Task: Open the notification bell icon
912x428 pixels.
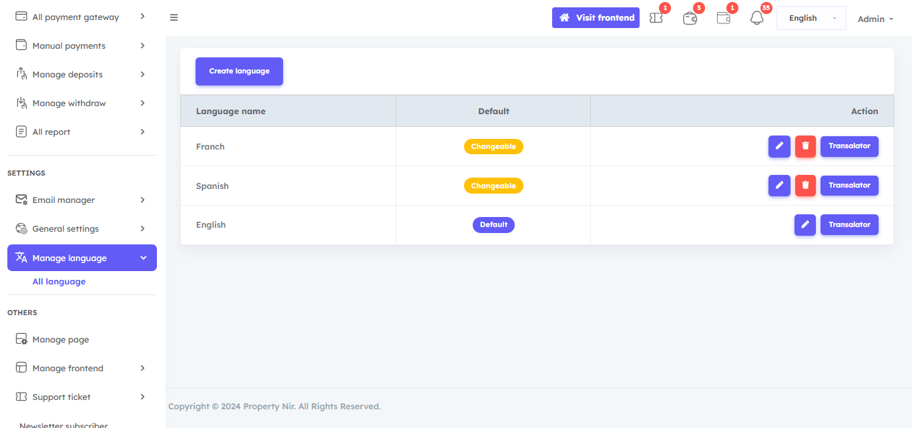Action: 756,18
